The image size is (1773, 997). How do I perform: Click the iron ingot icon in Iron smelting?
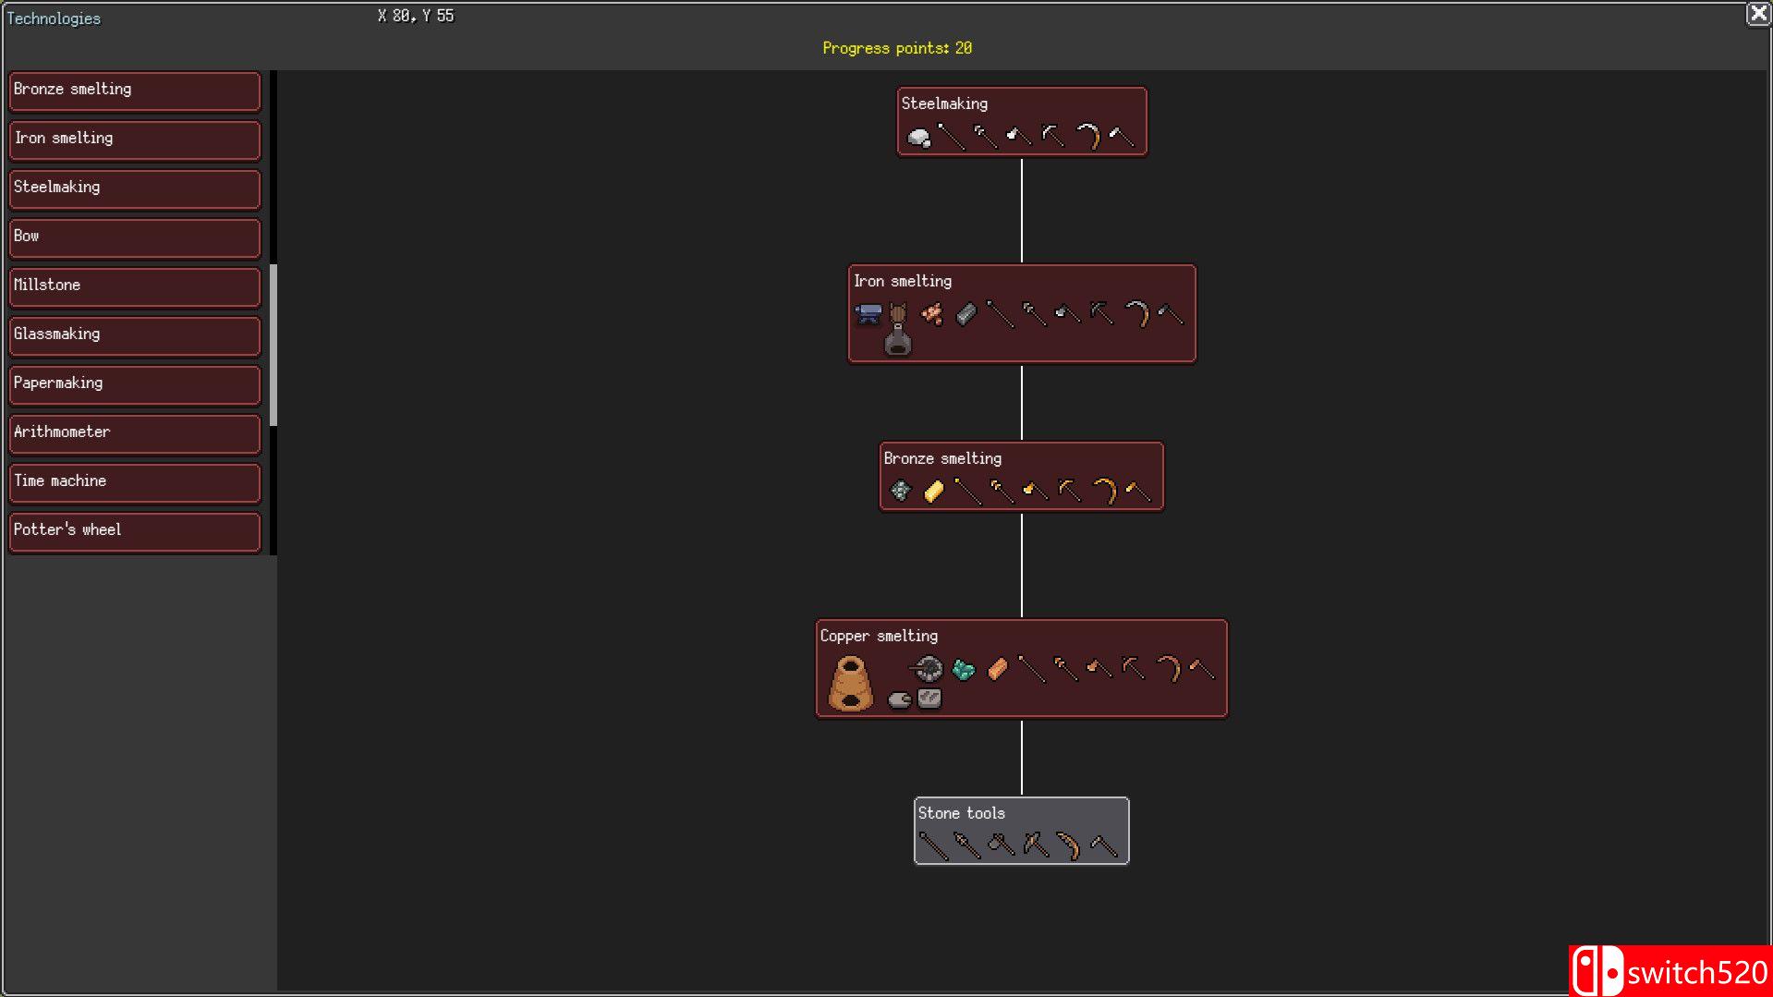coord(966,314)
